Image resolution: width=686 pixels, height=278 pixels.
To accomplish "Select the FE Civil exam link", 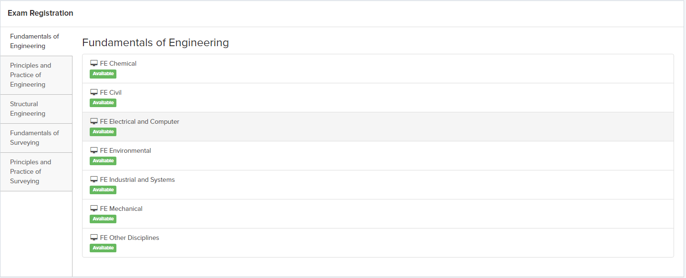I will (x=111, y=92).
